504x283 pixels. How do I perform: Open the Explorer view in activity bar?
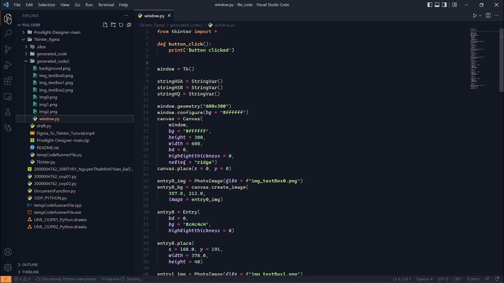tap(8, 18)
